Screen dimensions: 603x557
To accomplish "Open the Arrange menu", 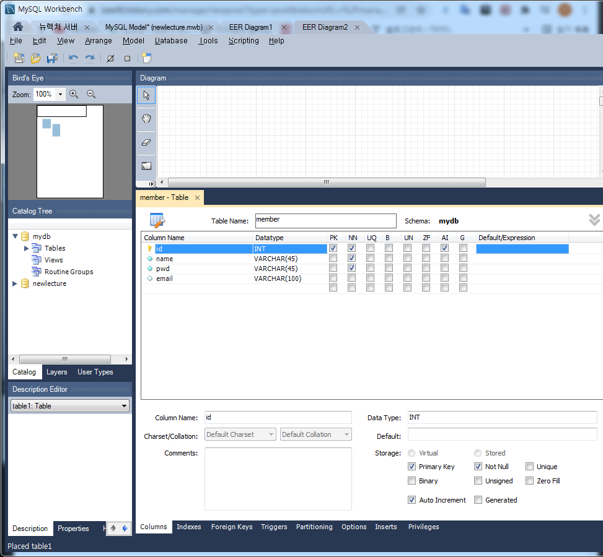I will [99, 41].
